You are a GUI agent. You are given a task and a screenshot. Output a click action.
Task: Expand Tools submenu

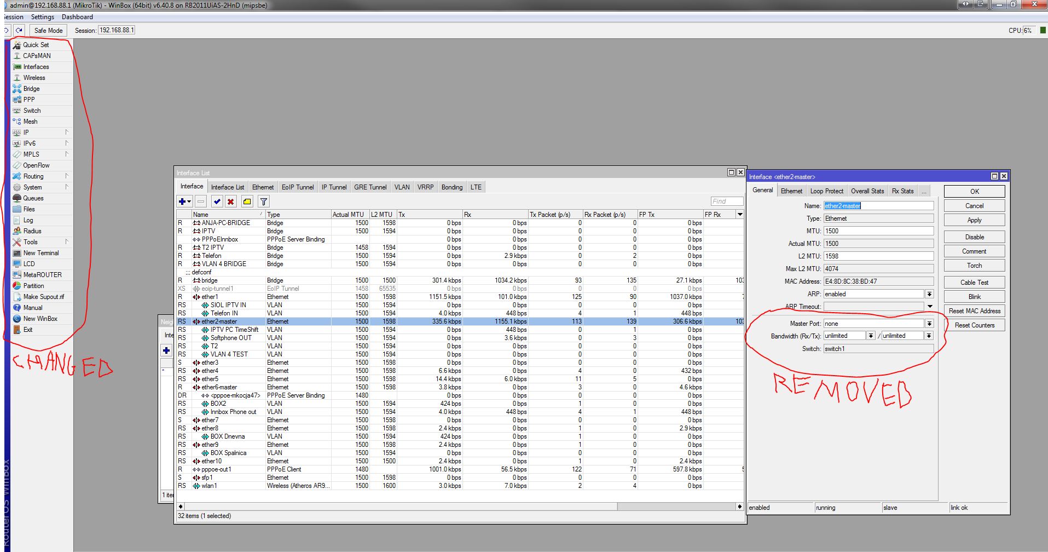(67, 242)
